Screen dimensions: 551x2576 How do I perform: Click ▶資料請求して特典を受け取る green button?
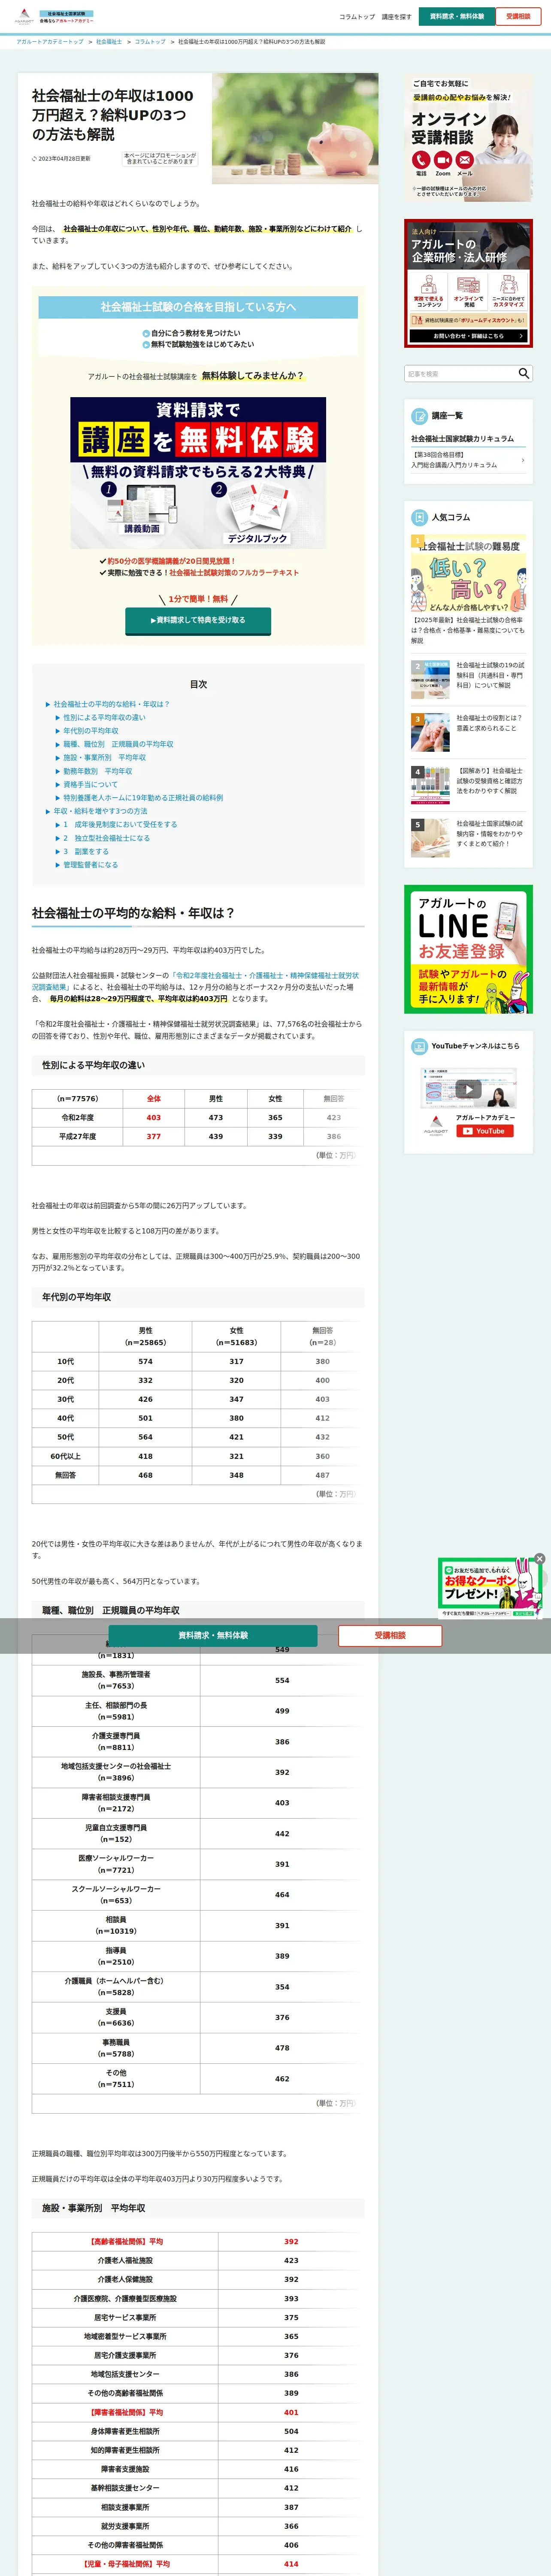(198, 620)
